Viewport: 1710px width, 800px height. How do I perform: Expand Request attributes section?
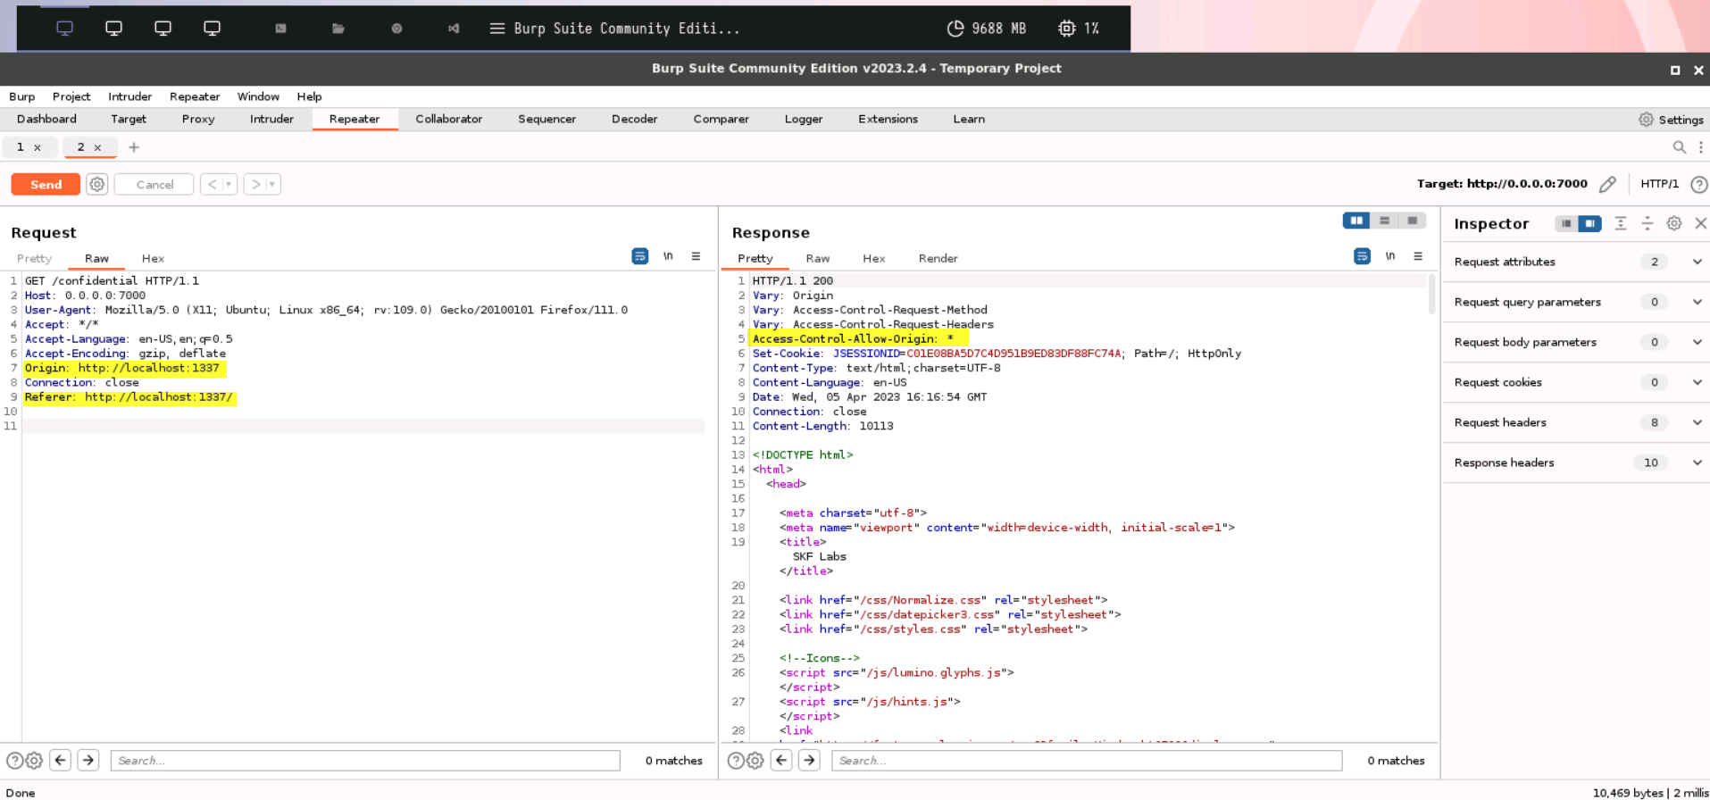pyautogui.click(x=1576, y=262)
